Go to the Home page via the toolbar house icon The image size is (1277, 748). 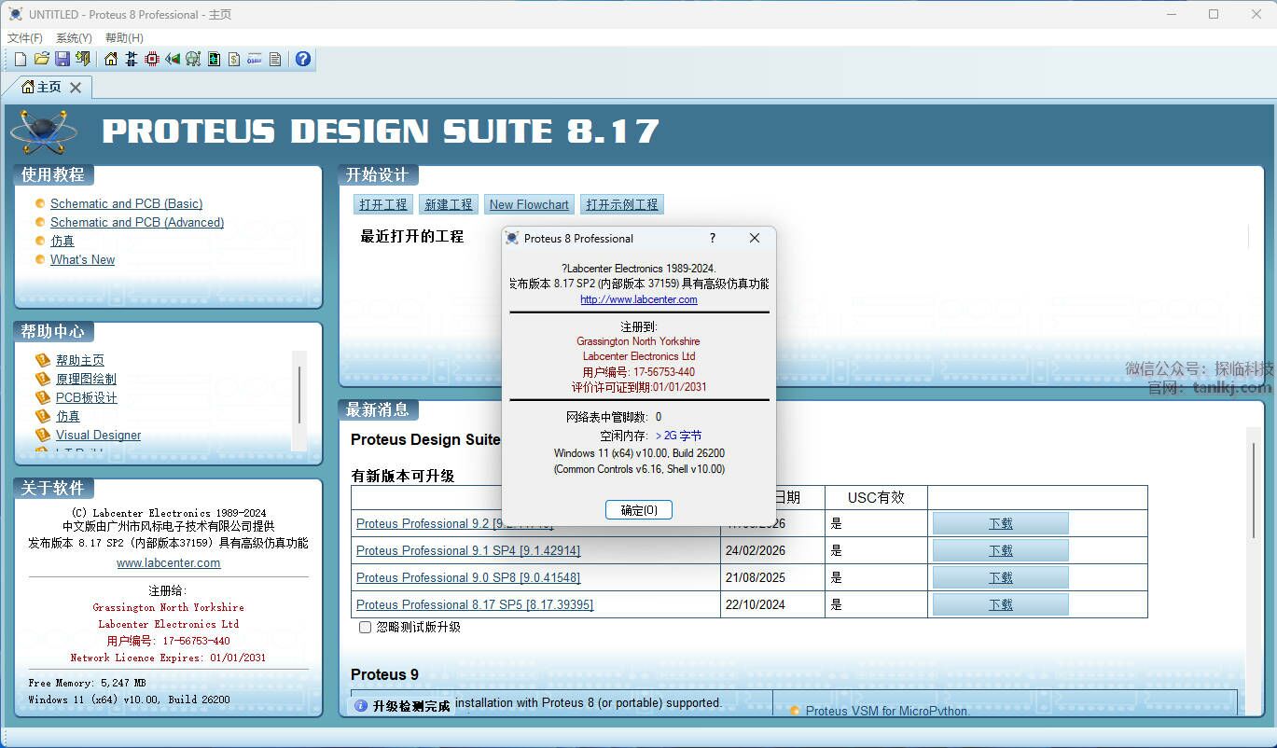tap(111, 59)
